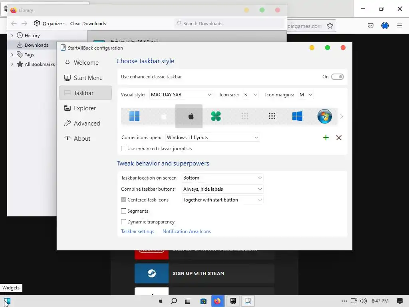Open the Icon margins dropdown
409x307 pixels.
pyautogui.click(x=306, y=94)
